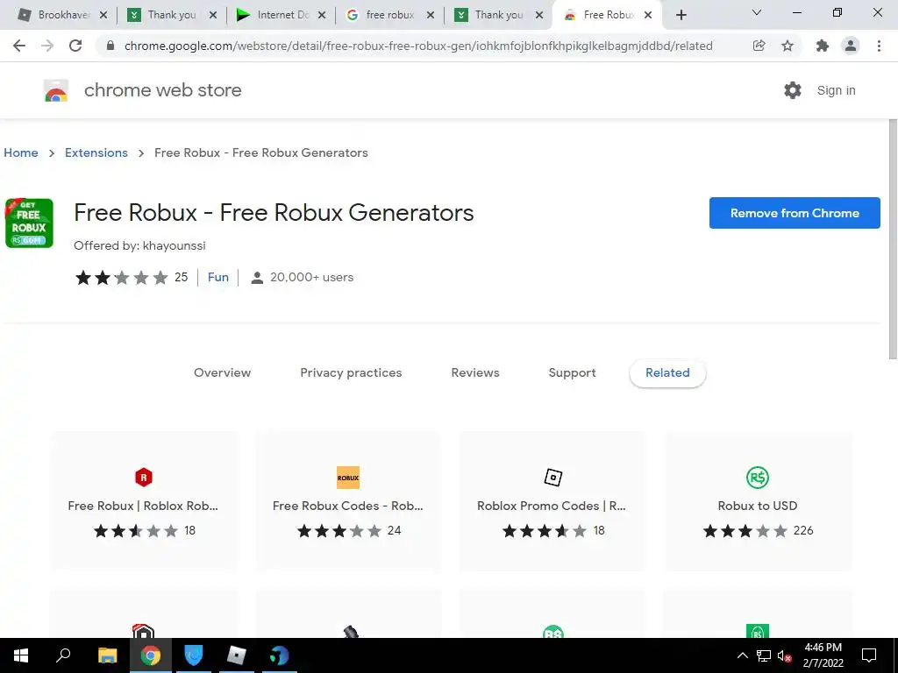898x673 pixels.
Task: Click the browser forward arrow
Action: click(x=47, y=46)
